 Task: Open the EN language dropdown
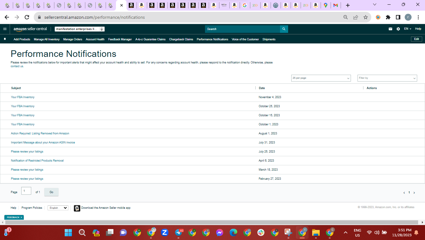(x=407, y=29)
